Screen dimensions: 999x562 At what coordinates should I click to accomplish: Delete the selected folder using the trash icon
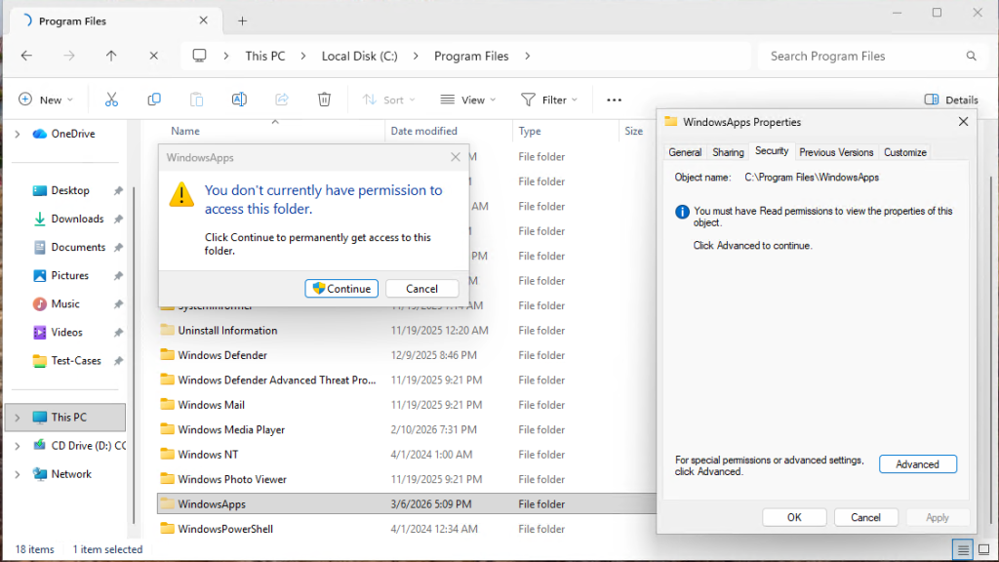(x=324, y=99)
